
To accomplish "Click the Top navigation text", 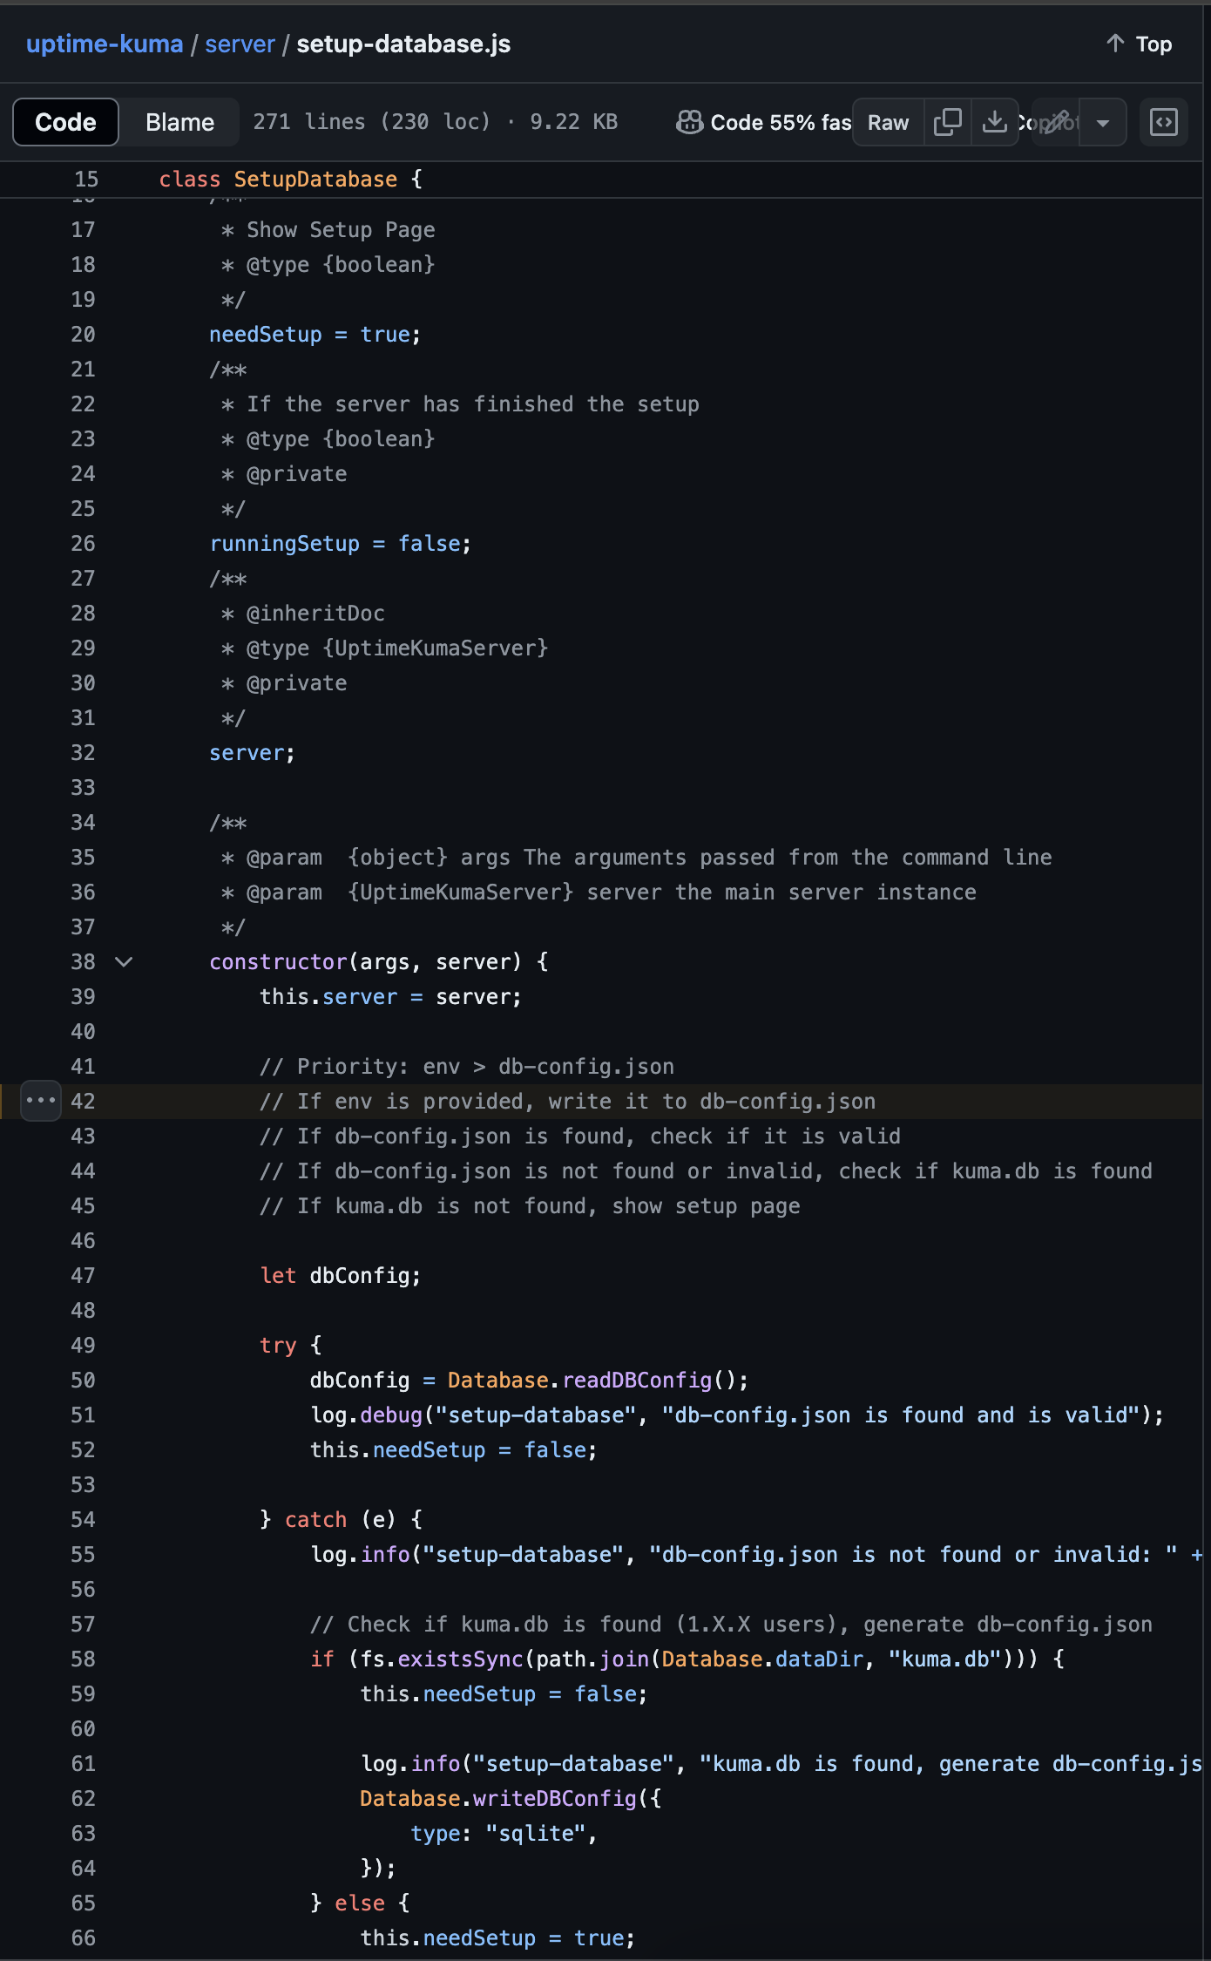I will (x=1153, y=44).
